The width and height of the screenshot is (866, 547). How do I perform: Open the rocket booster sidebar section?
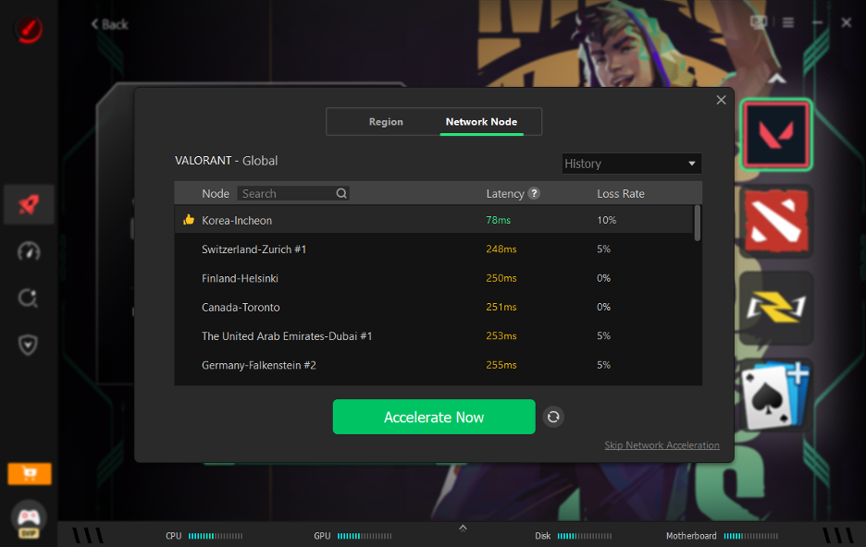click(x=29, y=204)
